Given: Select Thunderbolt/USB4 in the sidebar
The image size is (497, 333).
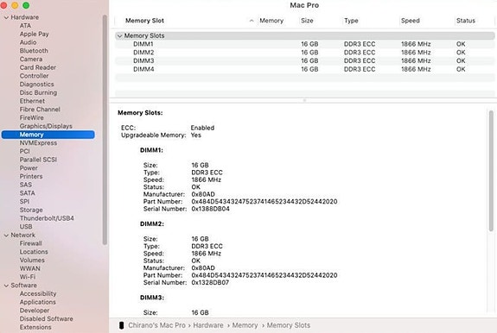Looking at the screenshot, I should tap(47, 218).
